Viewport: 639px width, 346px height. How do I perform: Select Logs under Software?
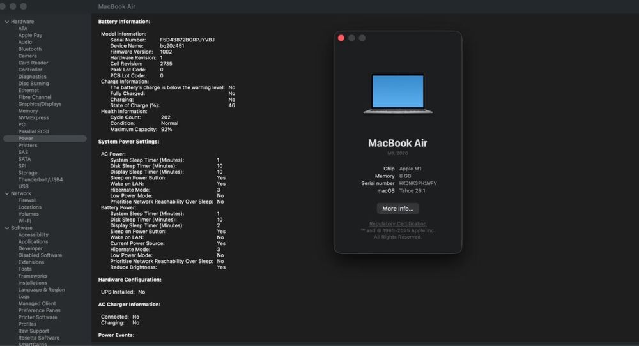tap(24, 297)
